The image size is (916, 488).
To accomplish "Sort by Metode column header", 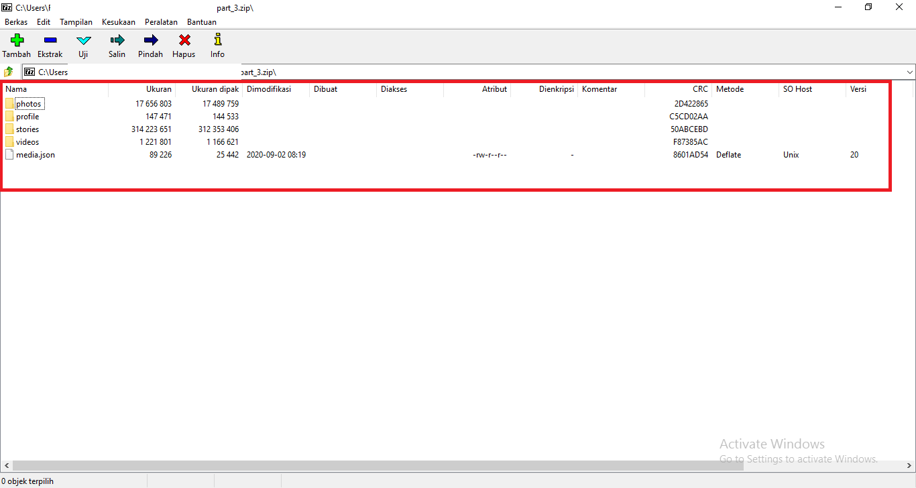I will [x=746, y=89].
